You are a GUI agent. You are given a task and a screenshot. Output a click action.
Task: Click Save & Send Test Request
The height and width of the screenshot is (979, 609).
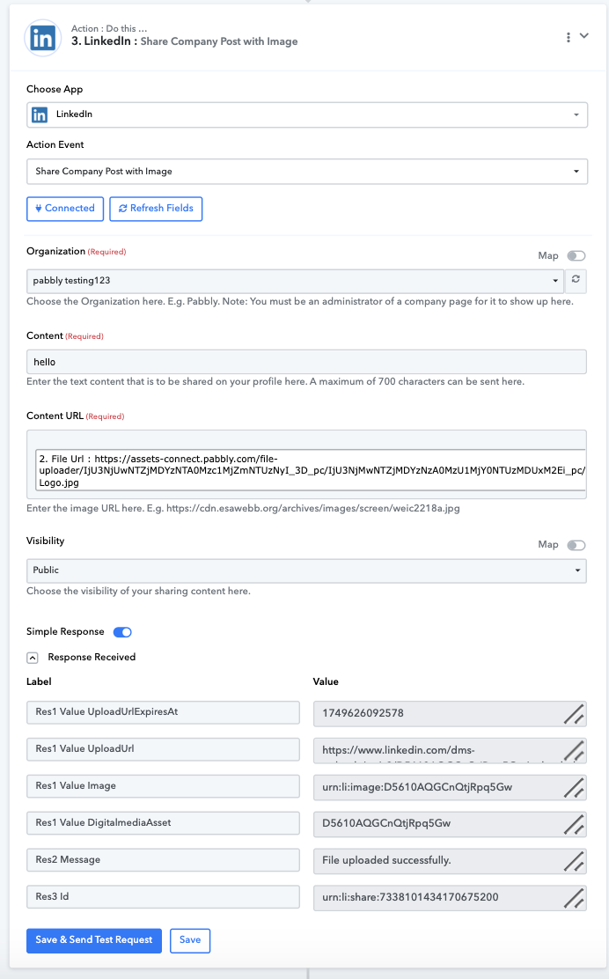[94, 940]
